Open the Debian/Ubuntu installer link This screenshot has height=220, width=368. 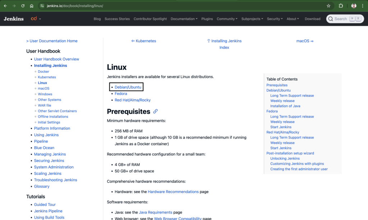click(x=128, y=87)
